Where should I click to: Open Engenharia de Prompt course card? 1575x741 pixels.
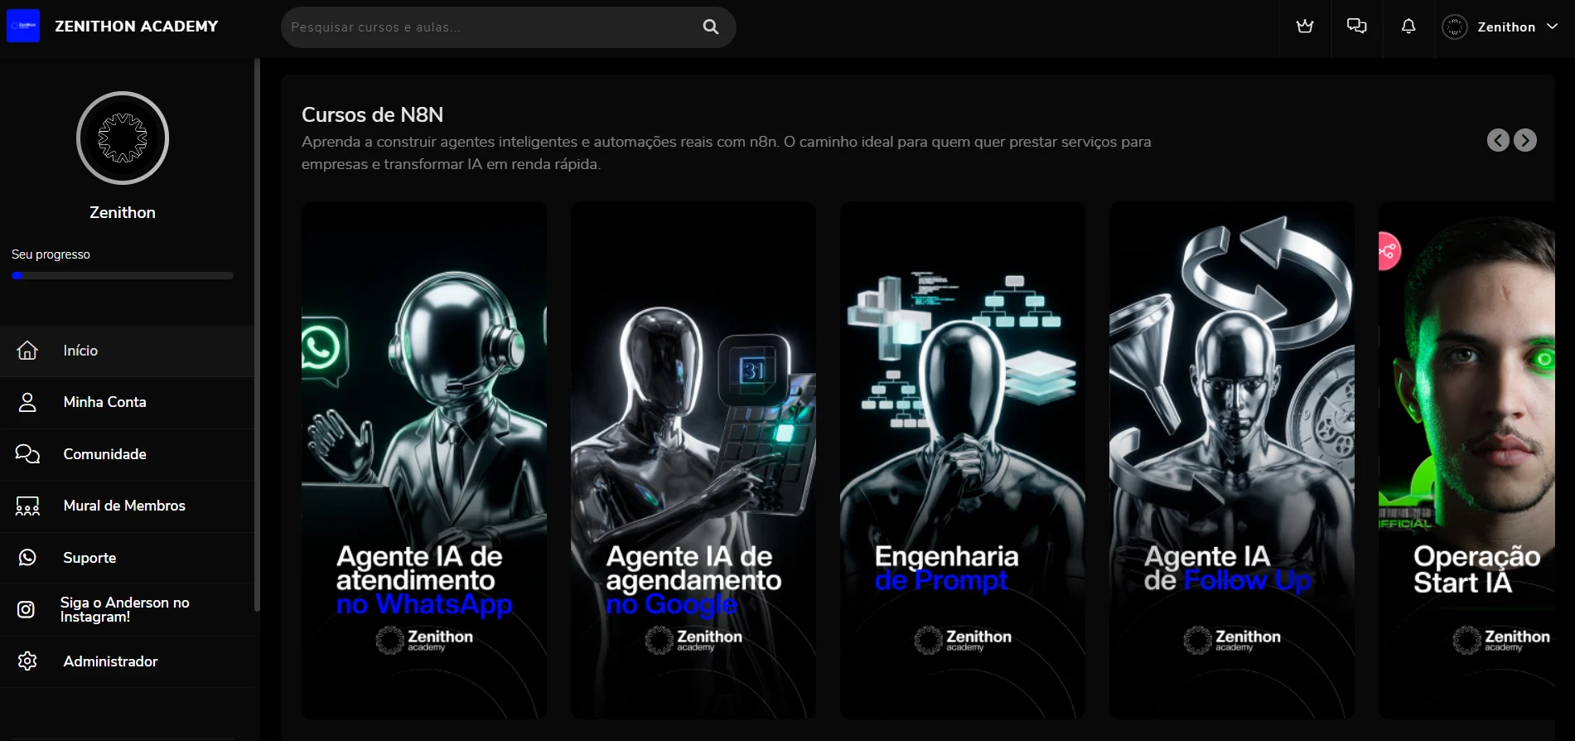point(963,460)
